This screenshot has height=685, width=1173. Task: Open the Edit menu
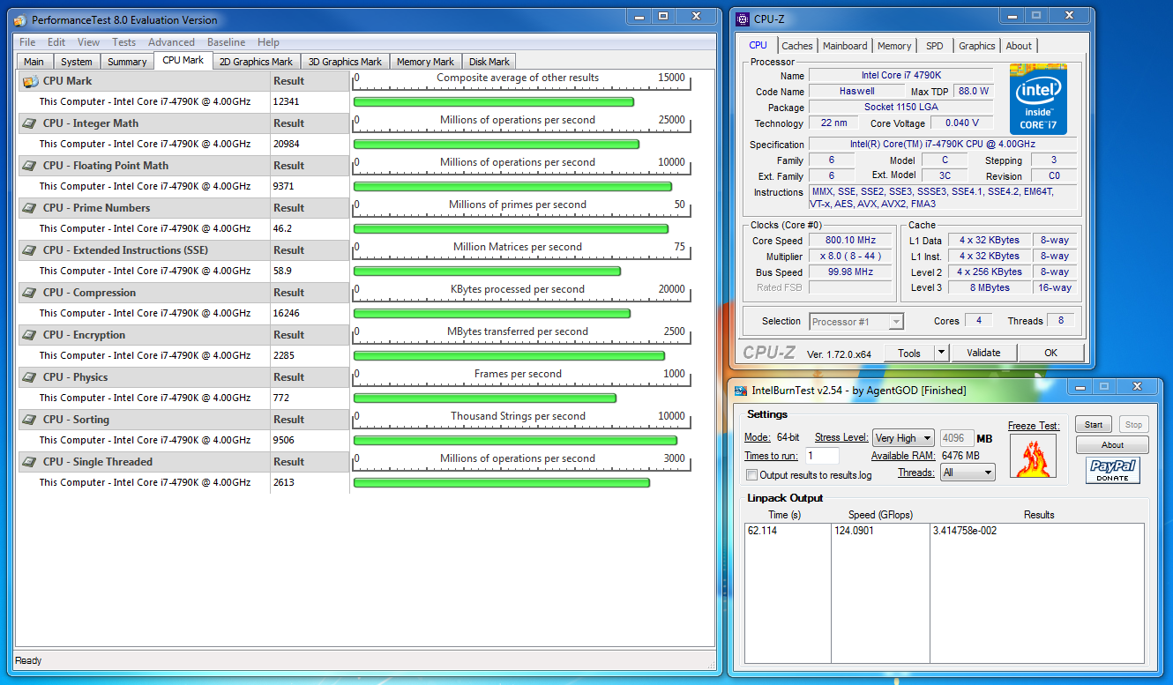[56, 42]
